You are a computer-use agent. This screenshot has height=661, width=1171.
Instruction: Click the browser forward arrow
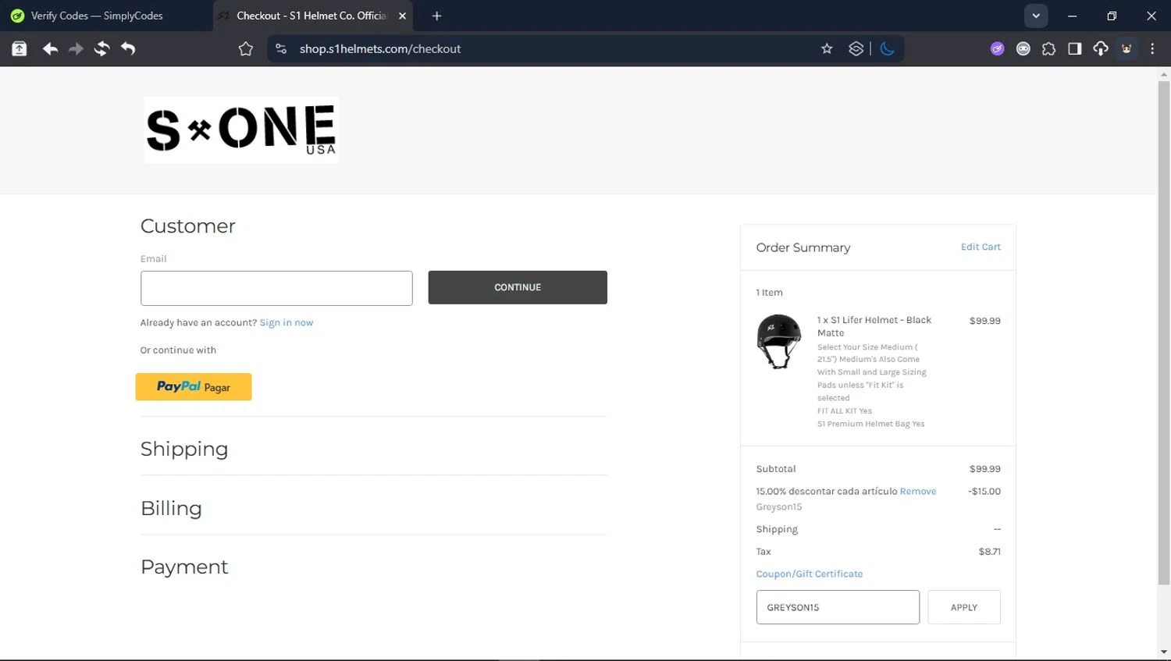click(x=76, y=48)
